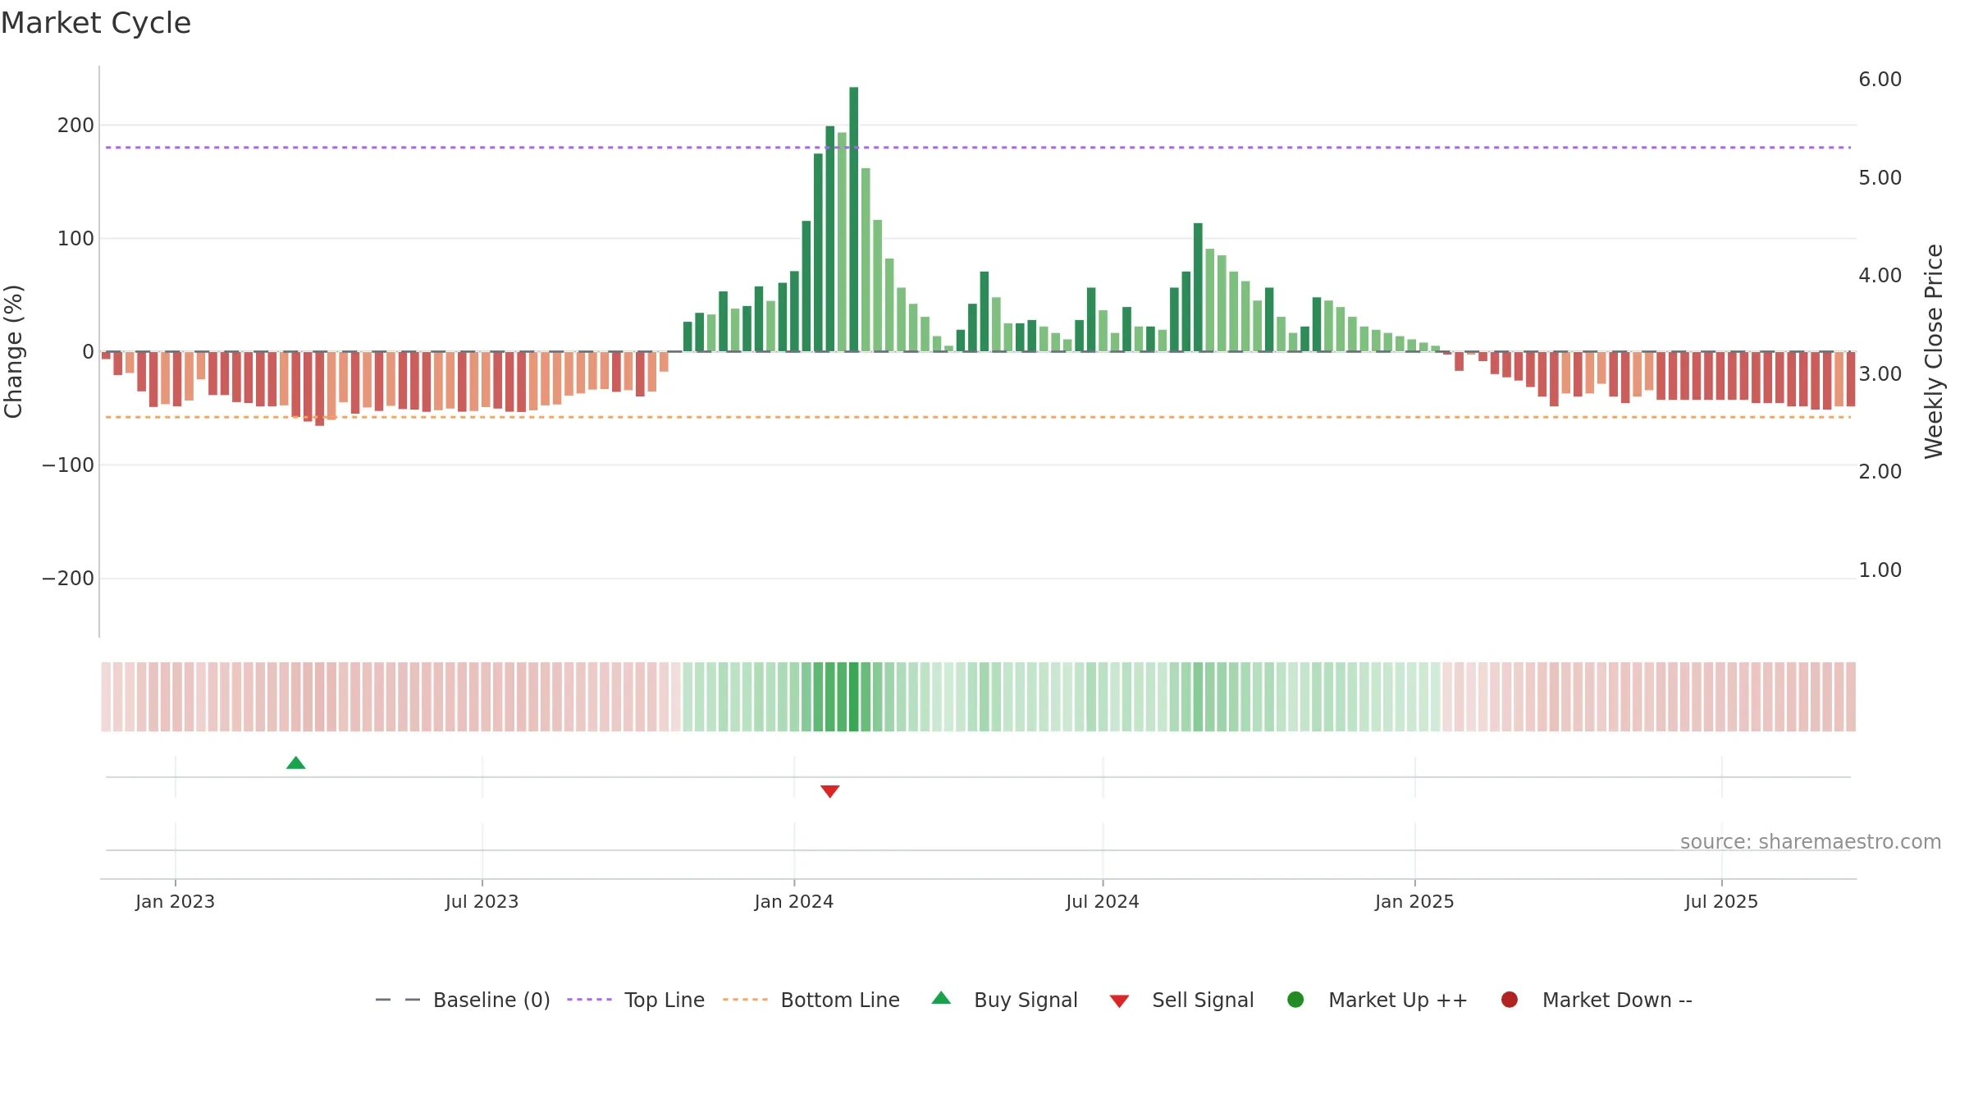Image resolution: width=1969 pixels, height=1108 pixels.
Task: Click the 100 tick on left axis
Action: coord(75,239)
